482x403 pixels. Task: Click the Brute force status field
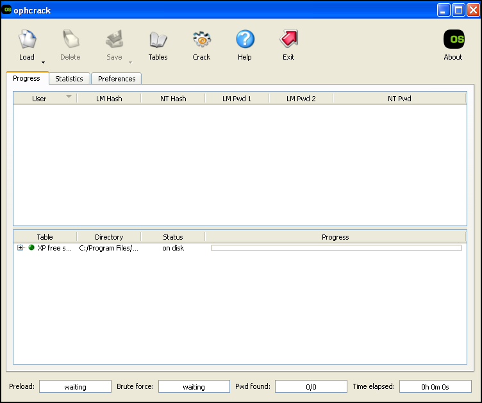(x=194, y=386)
